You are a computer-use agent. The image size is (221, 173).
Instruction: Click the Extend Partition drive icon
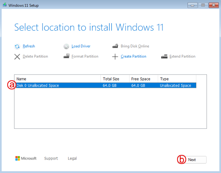click(164, 56)
